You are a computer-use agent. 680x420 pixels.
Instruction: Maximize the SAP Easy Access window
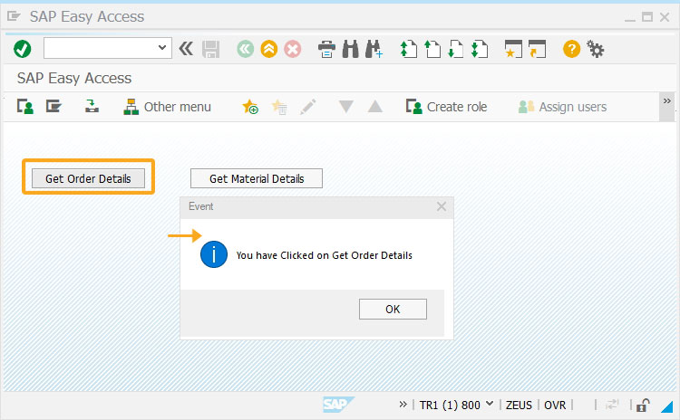(x=647, y=17)
